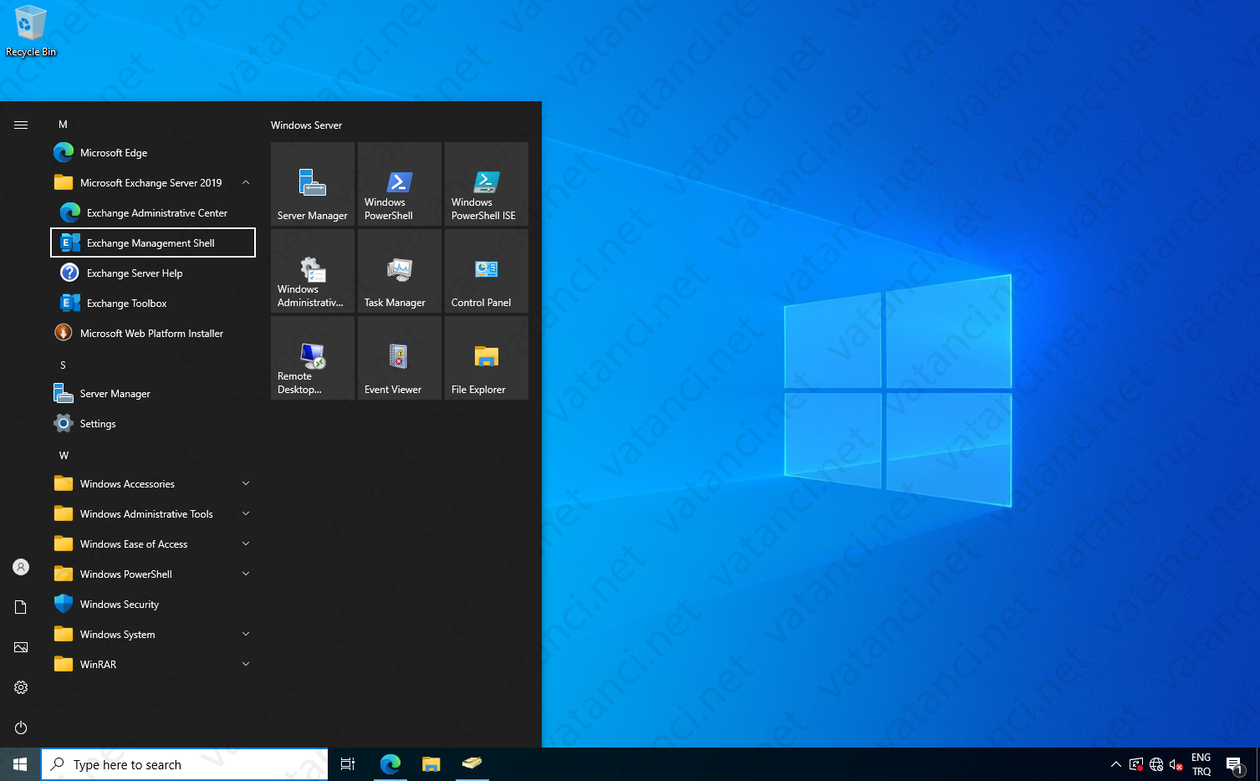Launch Microsoft Edge from app list
The height and width of the screenshot is (781, 1260).
tap(153, 152)
